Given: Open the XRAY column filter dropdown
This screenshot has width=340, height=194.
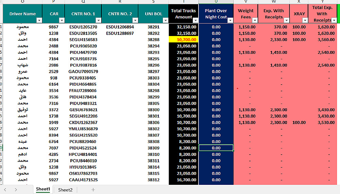Looking at the screenshot, I should (x=305, y=20).
